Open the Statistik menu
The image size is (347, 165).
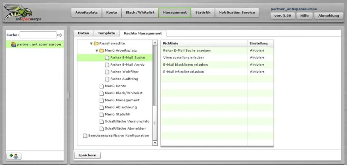click(x=203, y=13)
